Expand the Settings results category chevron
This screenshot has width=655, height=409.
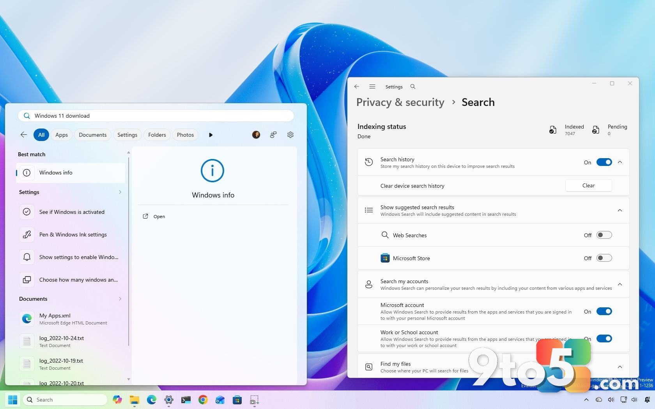click(120, 192)
